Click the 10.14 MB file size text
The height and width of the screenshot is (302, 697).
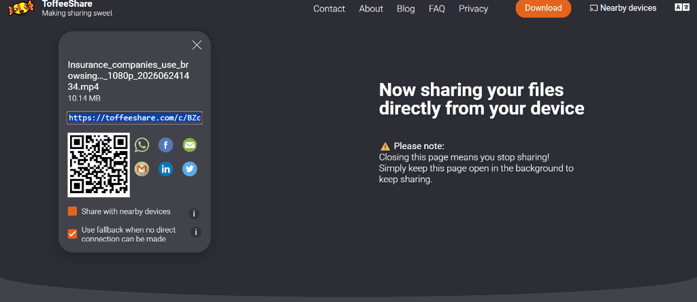84,98
